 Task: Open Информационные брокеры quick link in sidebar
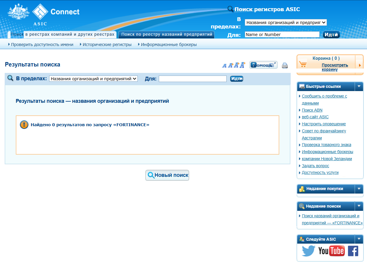(328, 152)
